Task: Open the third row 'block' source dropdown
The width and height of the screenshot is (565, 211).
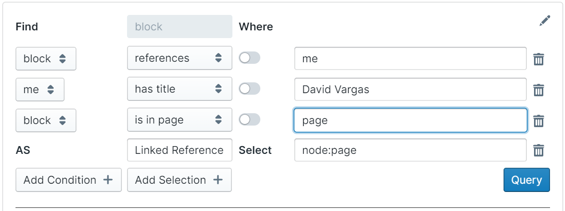Action: click(x=45, y=120)
